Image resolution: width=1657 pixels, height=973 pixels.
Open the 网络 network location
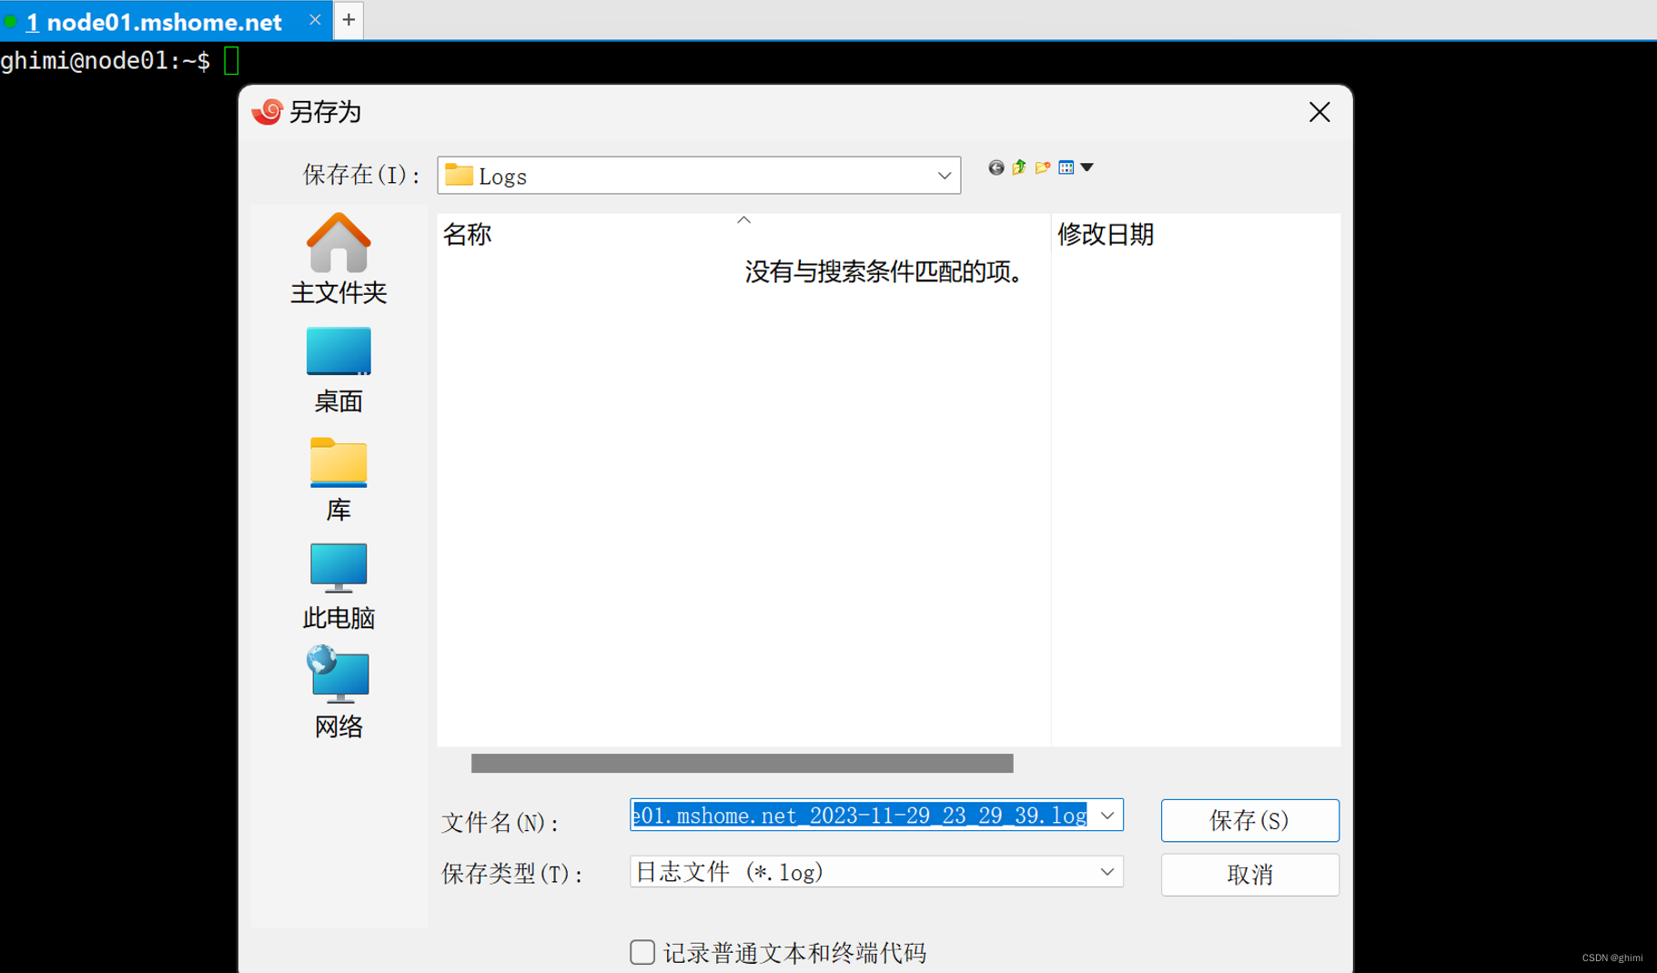[x=338, y=694]
